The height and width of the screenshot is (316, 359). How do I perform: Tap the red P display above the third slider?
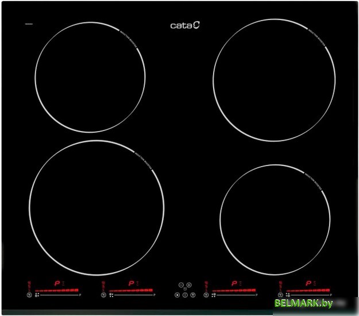click(x=234, y=283)
